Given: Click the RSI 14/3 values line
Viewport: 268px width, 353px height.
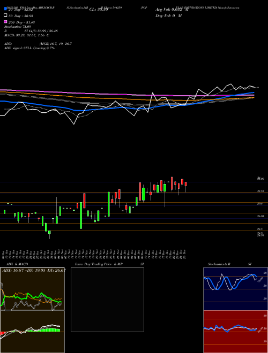Looking at the screenshot, I should 31,31.
